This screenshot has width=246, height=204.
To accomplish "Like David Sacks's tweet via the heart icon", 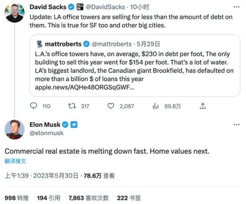I will tap(111, 106).
